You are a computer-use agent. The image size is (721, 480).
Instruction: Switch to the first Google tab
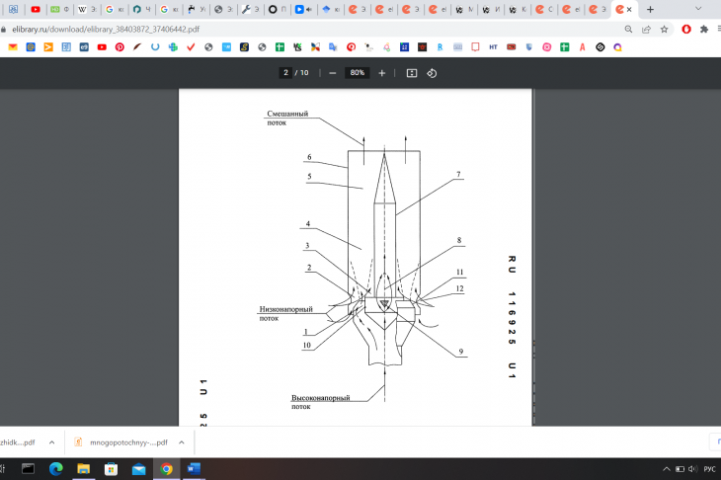click(x=114, y=9)
